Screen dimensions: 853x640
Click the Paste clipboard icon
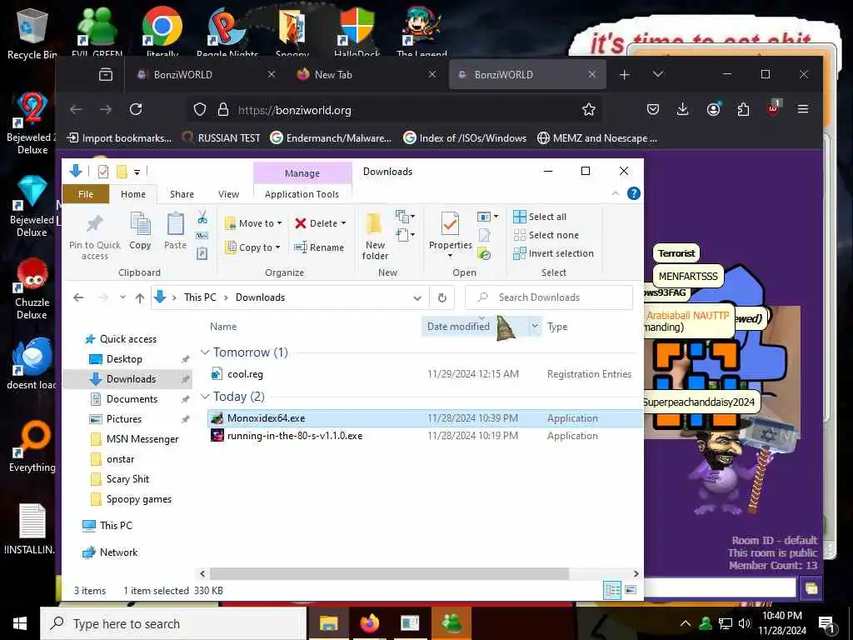(x=175, y=231)
